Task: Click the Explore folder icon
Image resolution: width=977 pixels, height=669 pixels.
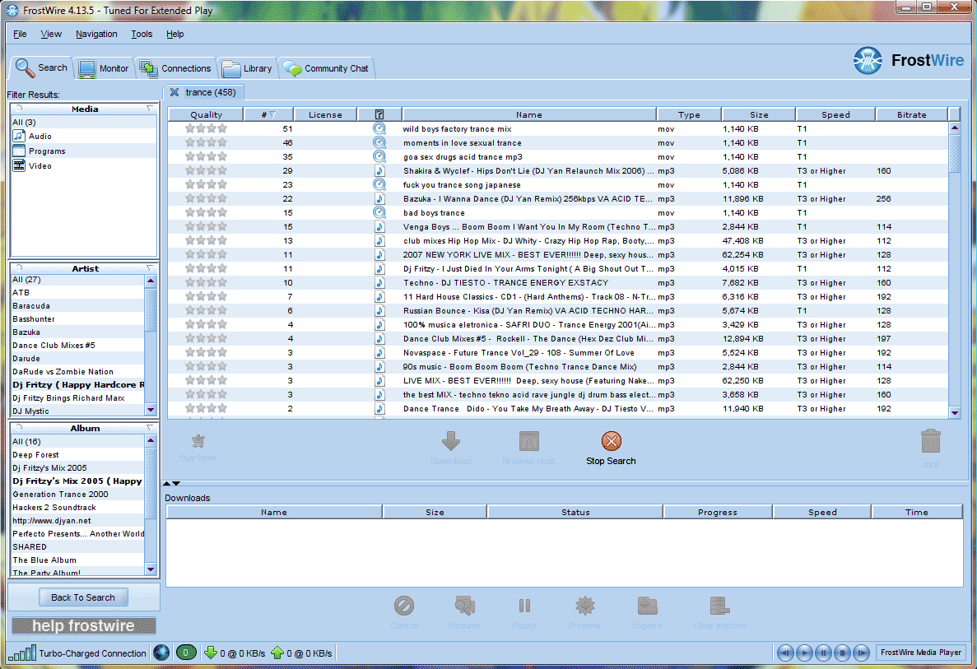Action: 648,606
